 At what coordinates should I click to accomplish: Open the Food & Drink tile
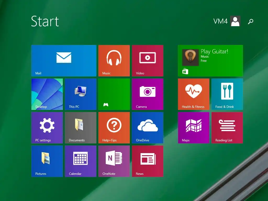tap(227, 94)
